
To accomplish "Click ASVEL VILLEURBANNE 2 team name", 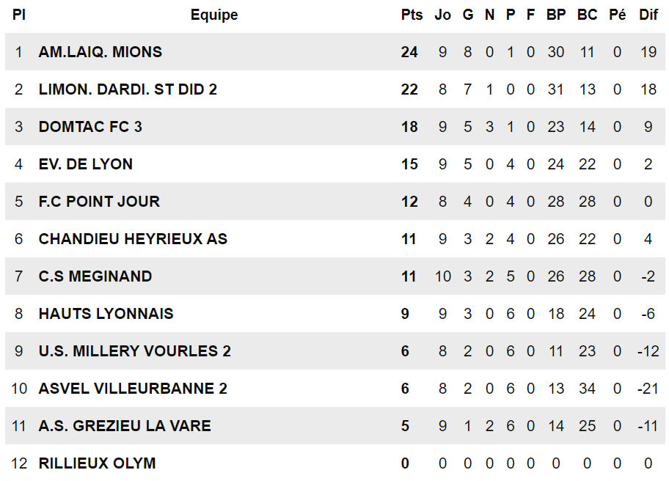I will point(133,389).
